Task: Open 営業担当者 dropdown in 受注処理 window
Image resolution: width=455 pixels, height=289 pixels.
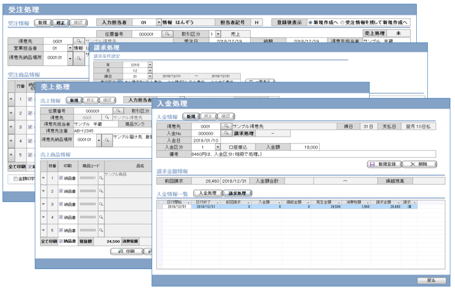Action: tap(70, 48)
